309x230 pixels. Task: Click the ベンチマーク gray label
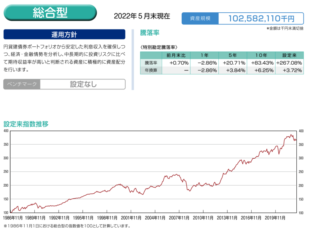coord(22,84)
